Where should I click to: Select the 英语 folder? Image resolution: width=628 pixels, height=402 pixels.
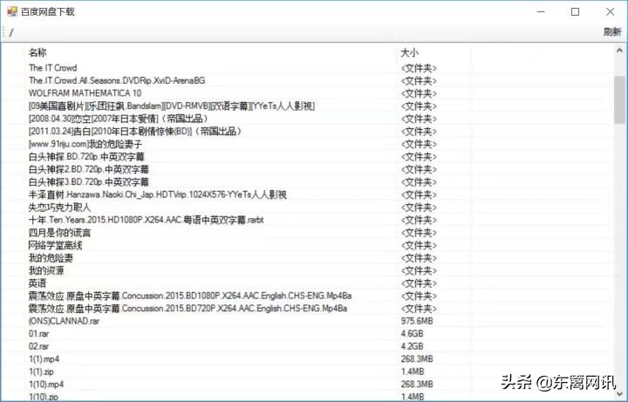(38, 283)
